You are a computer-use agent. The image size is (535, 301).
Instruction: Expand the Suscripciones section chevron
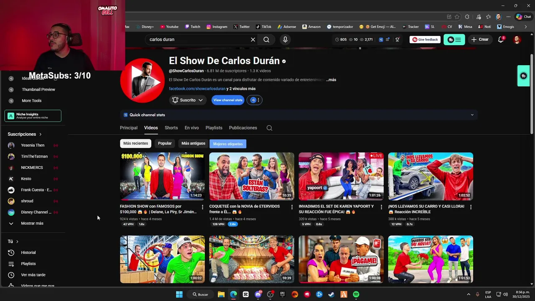click(41, 134)
